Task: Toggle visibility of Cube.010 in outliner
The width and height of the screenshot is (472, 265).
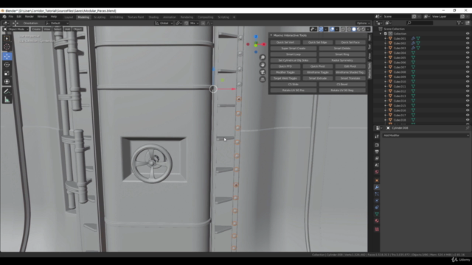Action: 468,82
